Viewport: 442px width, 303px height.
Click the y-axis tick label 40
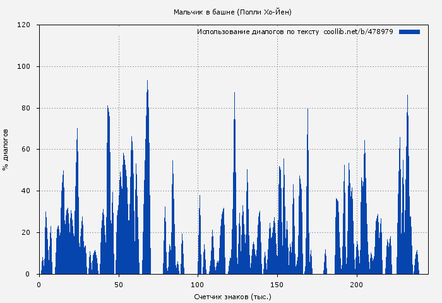(x=26, y=191)
